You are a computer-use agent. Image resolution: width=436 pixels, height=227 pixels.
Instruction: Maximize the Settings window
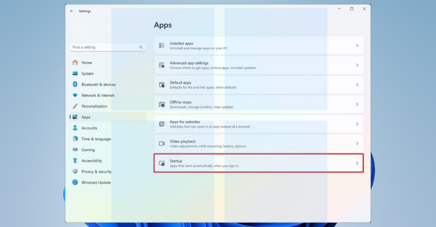pyautogui.click(x=351, y=9)
